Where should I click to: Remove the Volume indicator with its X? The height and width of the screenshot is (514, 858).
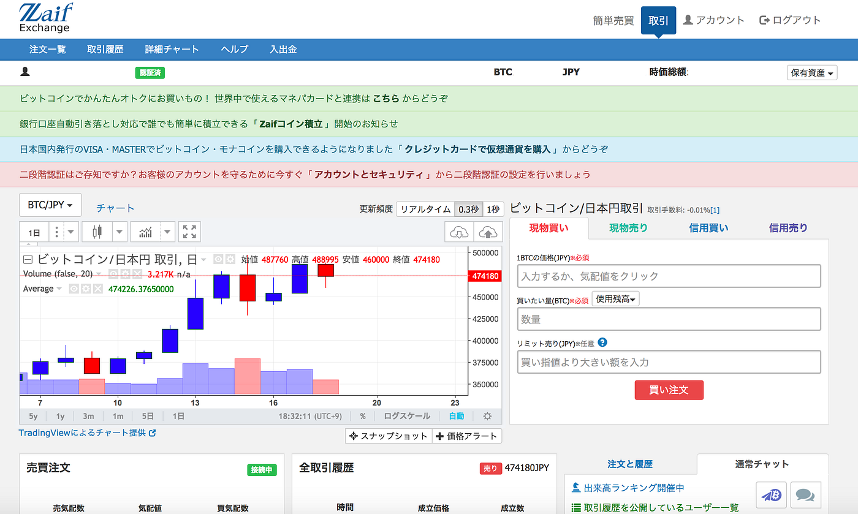(x=137, y=274)
